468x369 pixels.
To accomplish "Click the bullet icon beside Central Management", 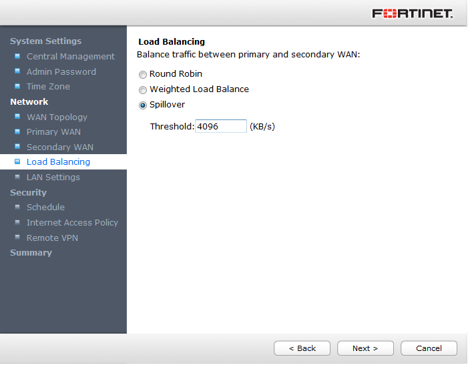I will point(17,56).
